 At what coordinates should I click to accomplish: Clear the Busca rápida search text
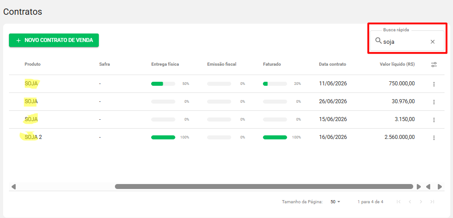point(432,42)
